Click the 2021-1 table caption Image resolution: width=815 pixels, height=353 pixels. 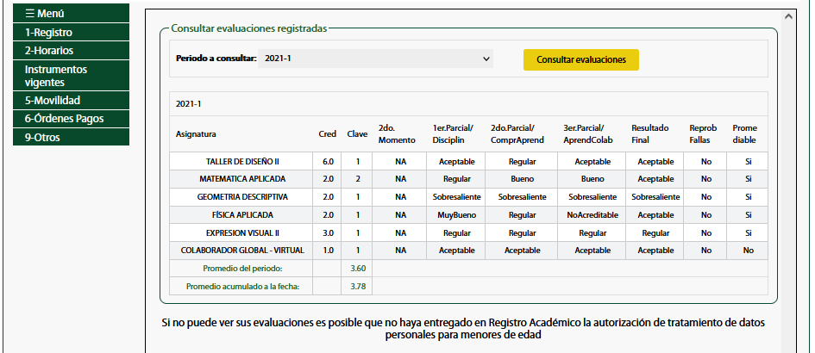(188, 104)
